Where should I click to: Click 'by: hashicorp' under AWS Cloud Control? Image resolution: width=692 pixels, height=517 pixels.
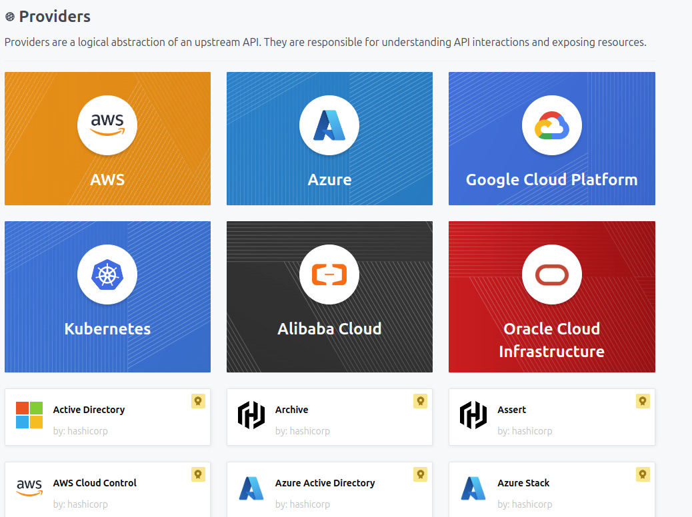point(80,504)
